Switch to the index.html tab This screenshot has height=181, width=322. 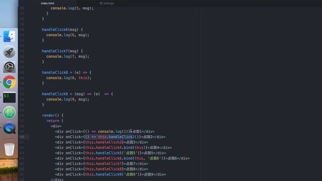pyautogui.click(x=47, y=4)
